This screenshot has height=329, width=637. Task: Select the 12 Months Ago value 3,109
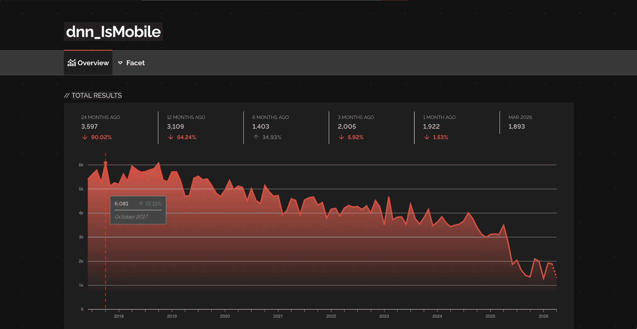(x=175, y=127)
